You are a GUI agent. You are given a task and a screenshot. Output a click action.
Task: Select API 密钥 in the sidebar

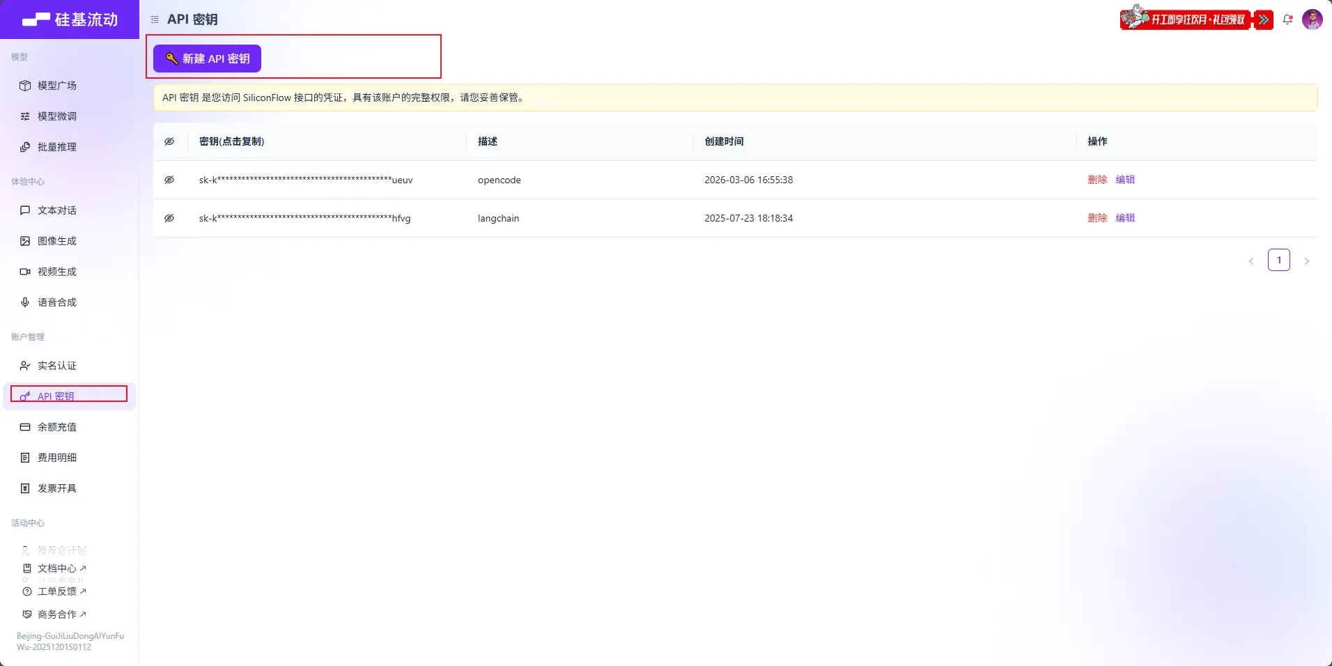tap(70, 396)
